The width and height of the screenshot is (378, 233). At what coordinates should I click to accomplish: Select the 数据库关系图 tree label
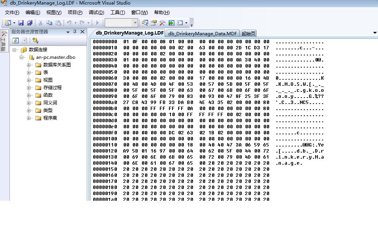click(57, 65)
